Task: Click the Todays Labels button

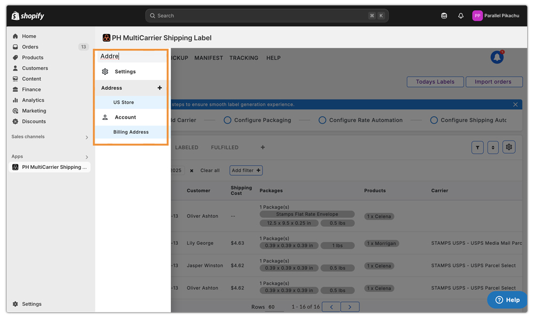Action: tap(435, 82)
